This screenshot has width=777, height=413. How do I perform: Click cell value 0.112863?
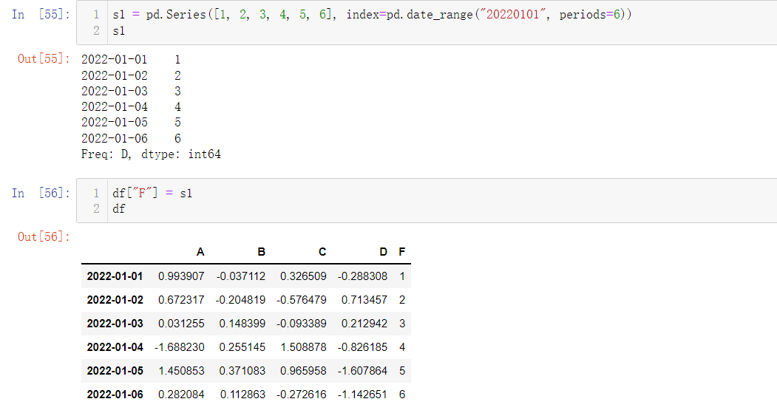tap(242, 395)
